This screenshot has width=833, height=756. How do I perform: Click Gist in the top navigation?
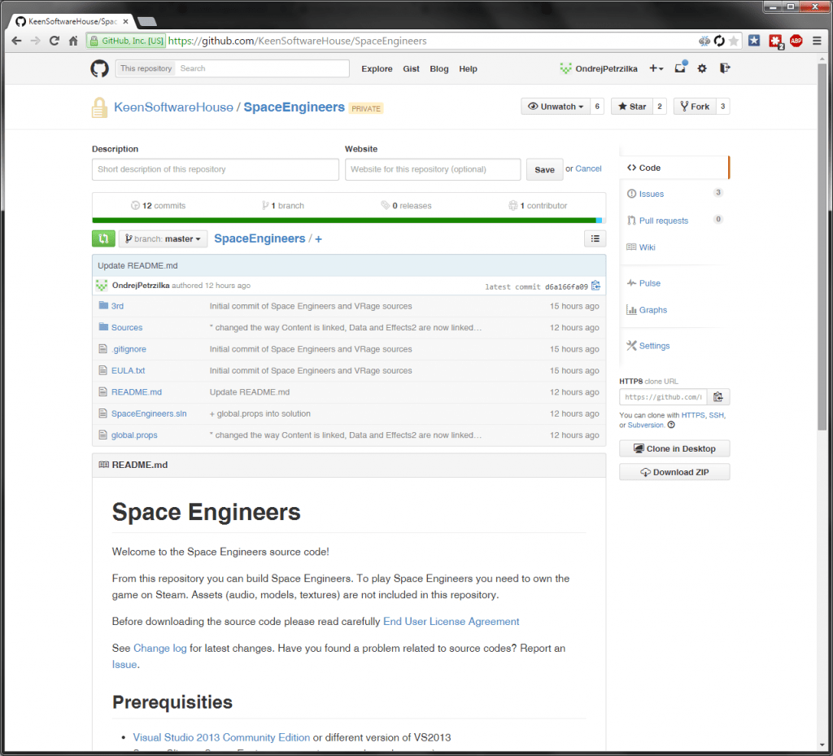coord(411,69)
